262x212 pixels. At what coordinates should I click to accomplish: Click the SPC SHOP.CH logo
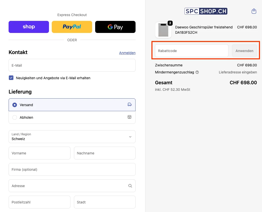tap(206, 11)
